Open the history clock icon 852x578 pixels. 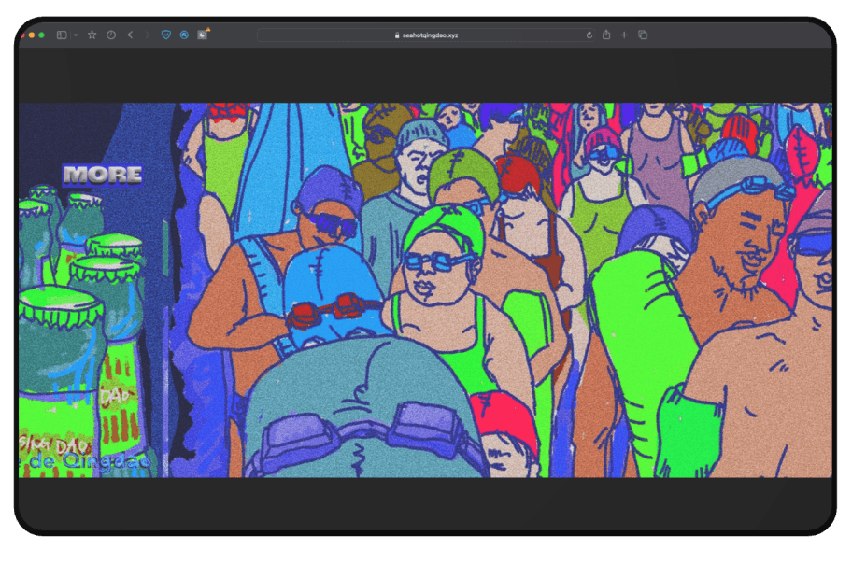click(x=111, y=35)
